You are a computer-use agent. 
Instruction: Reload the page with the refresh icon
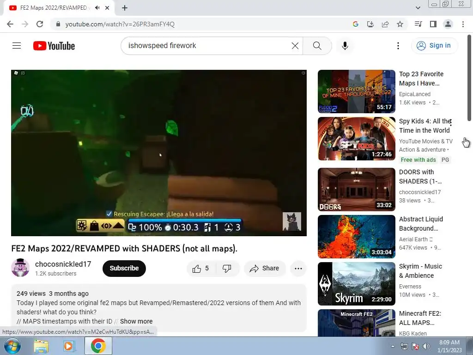click(40, 24)
